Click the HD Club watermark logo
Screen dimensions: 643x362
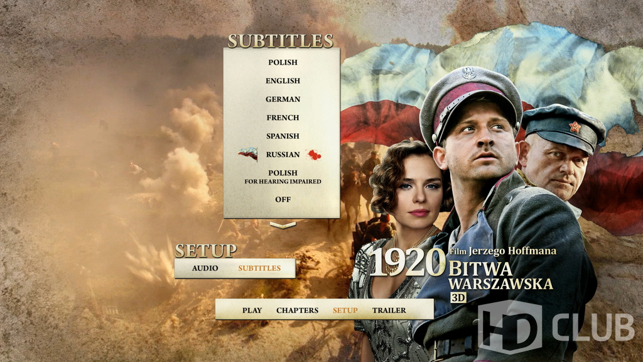coord(556,327)
